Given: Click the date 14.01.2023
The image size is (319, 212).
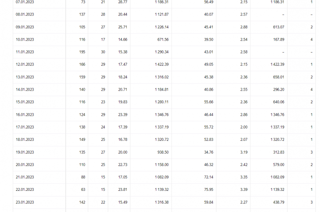Looking at the screenshot, I should 25,90.
